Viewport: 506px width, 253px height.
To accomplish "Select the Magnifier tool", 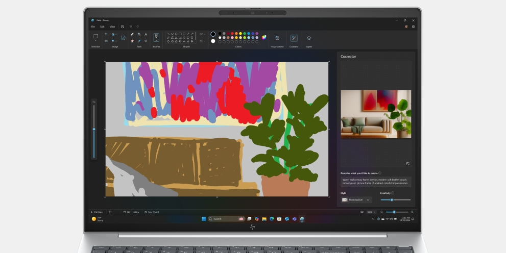I will click(x=146, y=41).
